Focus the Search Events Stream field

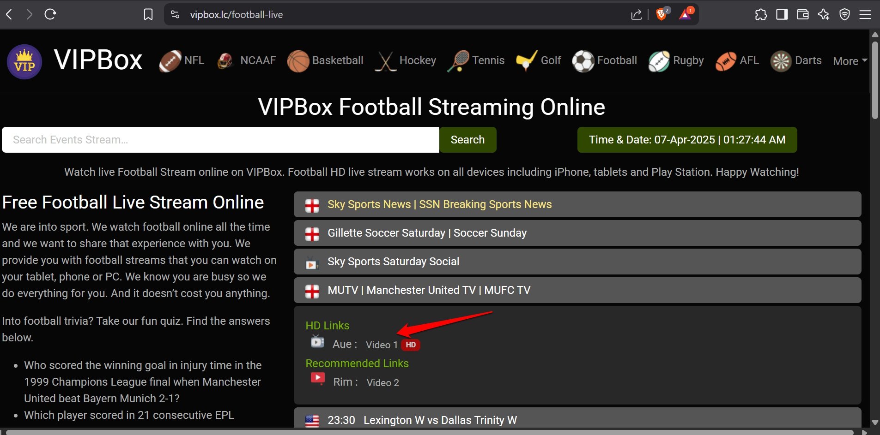pyautogui.click(x=220, y=140)
